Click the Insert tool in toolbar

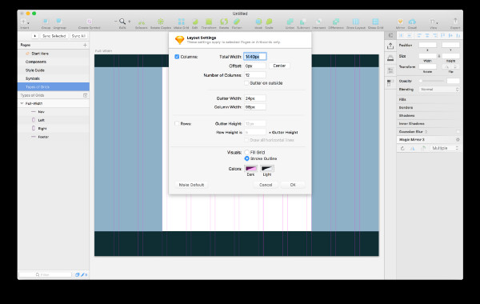tap(25, 22)
